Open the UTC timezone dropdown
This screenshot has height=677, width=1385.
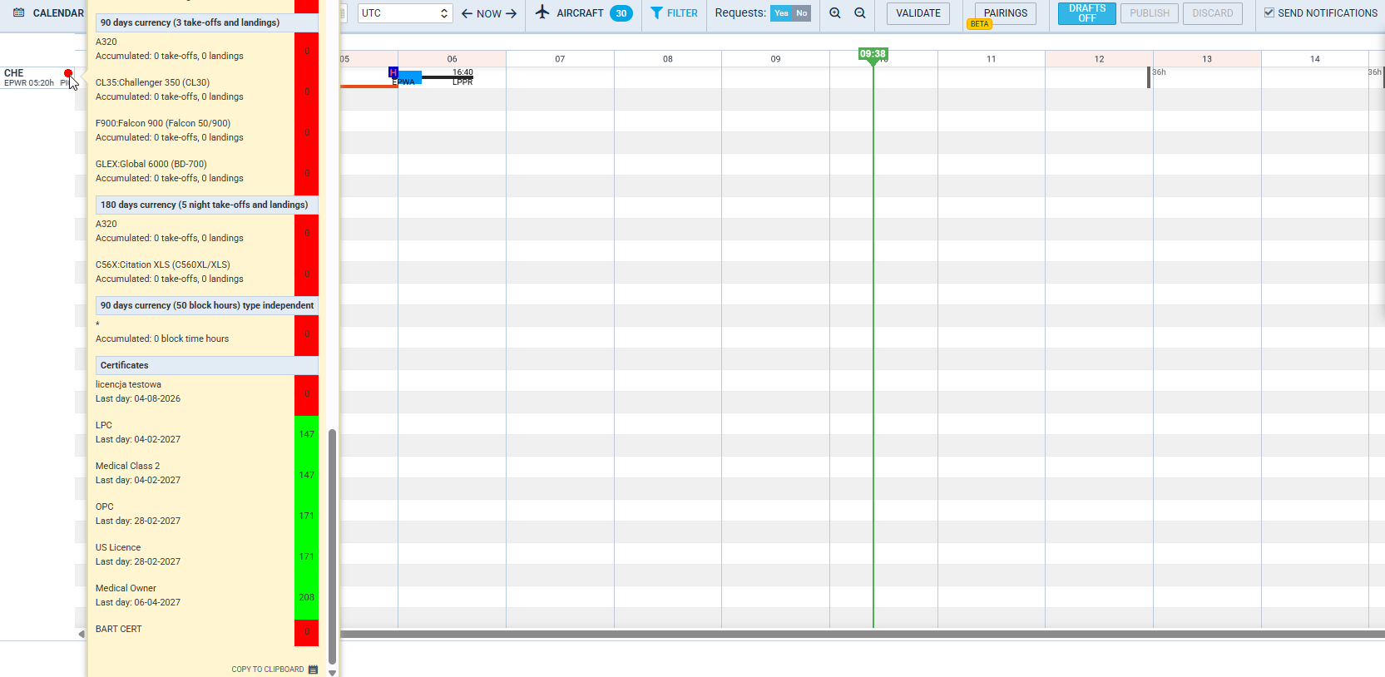pos(405,13)
